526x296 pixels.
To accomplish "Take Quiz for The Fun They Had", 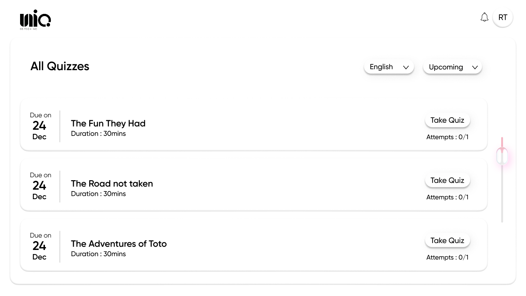I will [447, 120].
